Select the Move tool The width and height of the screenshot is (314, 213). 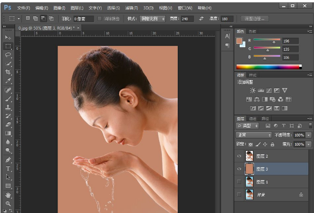click(x=8, y=37)
